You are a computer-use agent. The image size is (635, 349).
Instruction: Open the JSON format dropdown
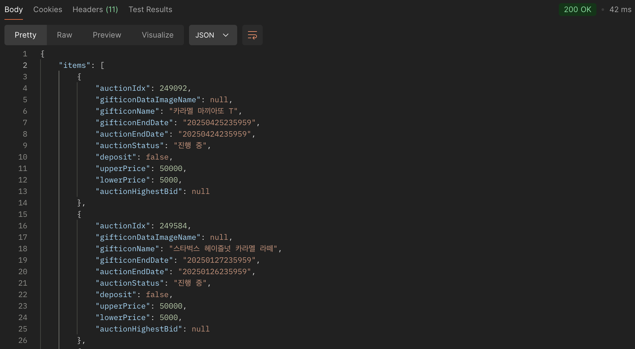click(x=213, y=35)
